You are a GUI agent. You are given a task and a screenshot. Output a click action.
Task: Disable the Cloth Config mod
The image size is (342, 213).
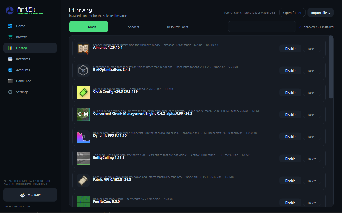coord(290,92)
